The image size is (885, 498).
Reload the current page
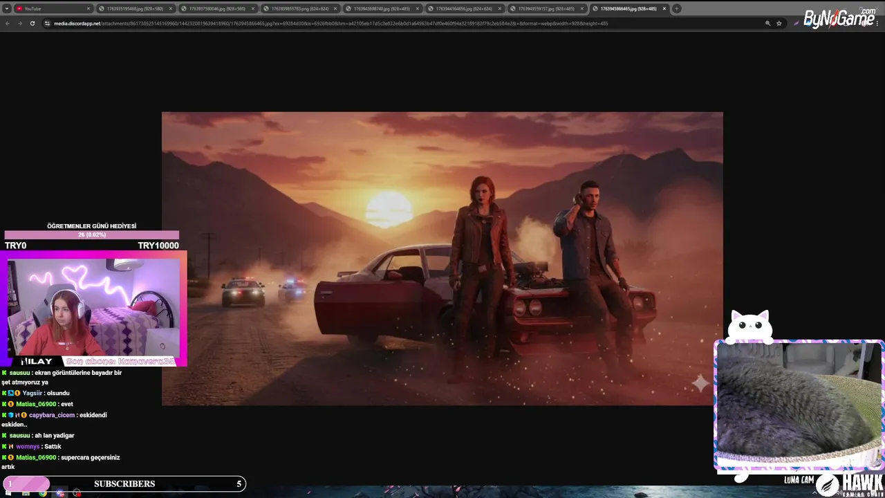[32, 23]
